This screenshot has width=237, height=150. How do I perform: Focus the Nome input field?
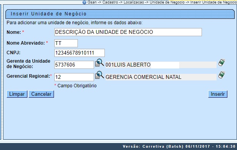(128, 32)
